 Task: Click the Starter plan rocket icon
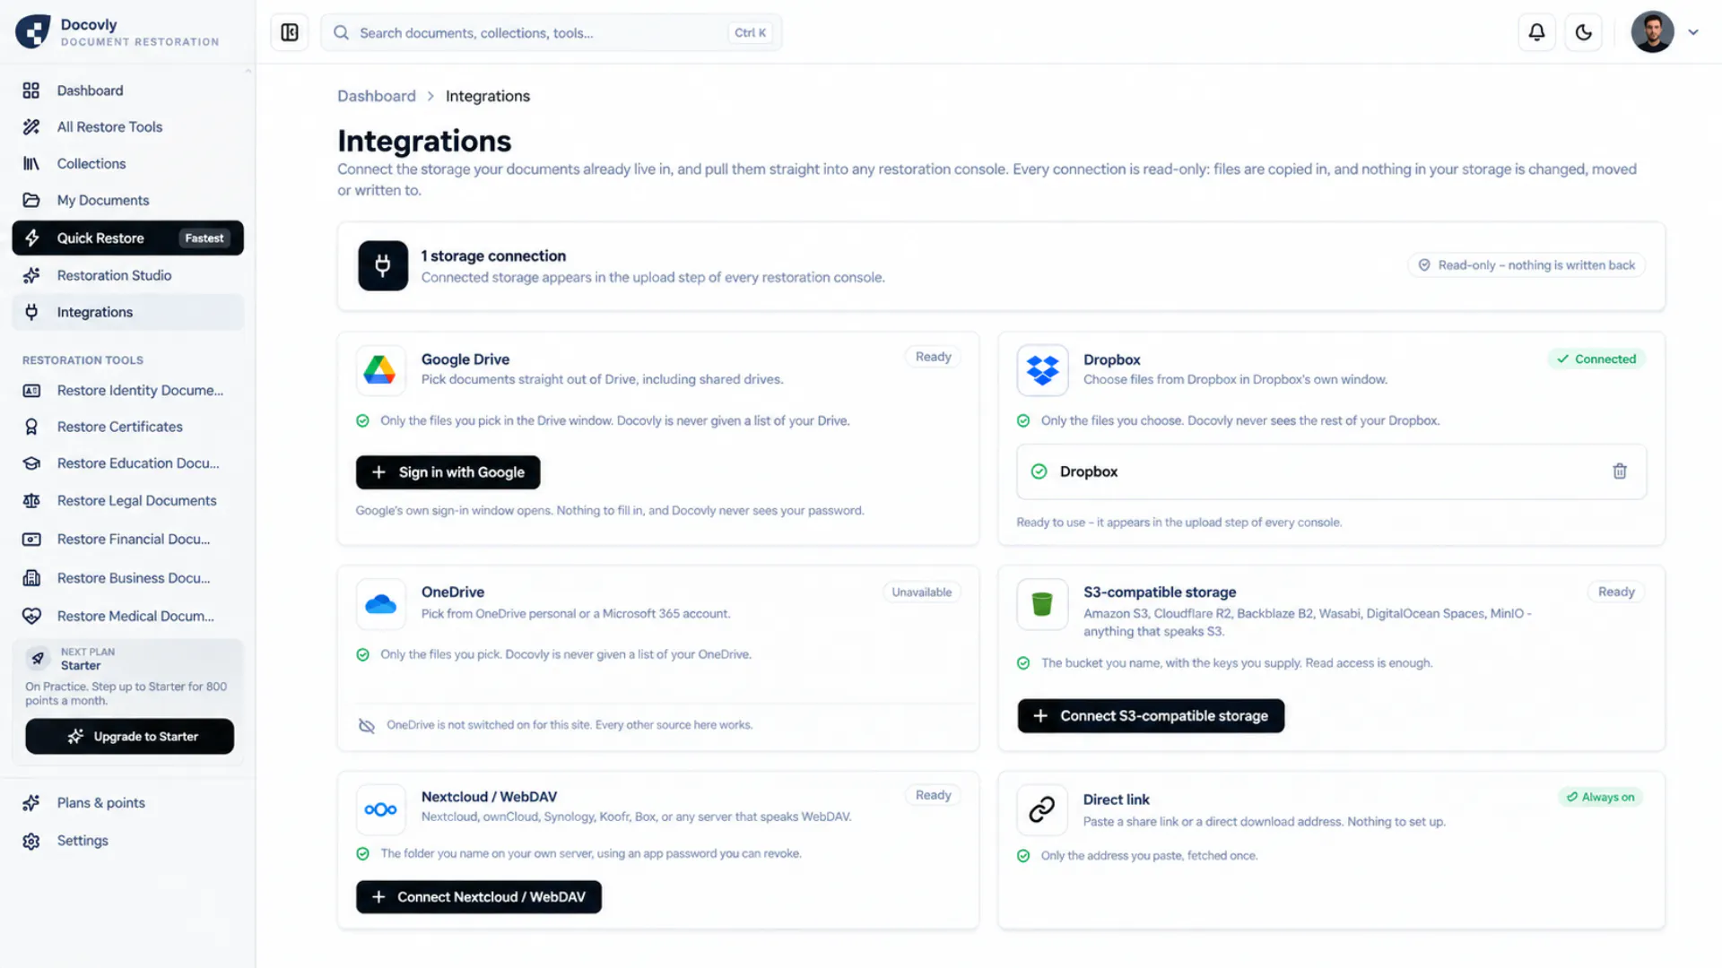tap(38, 659)
